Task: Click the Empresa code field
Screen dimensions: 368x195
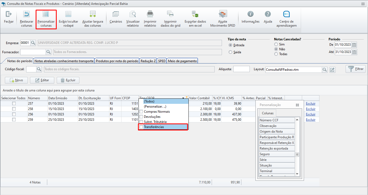Action: pos(25,43)
